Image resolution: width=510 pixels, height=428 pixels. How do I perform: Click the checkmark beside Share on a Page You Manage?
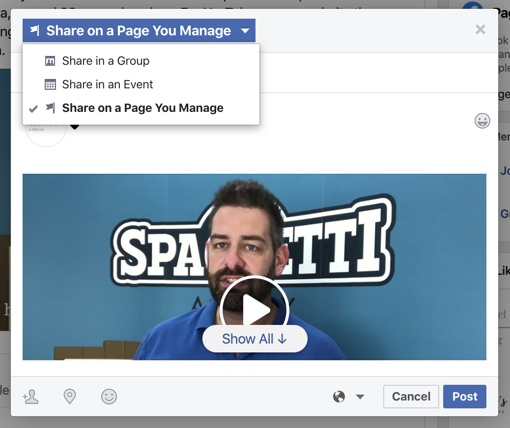[33, 108]
